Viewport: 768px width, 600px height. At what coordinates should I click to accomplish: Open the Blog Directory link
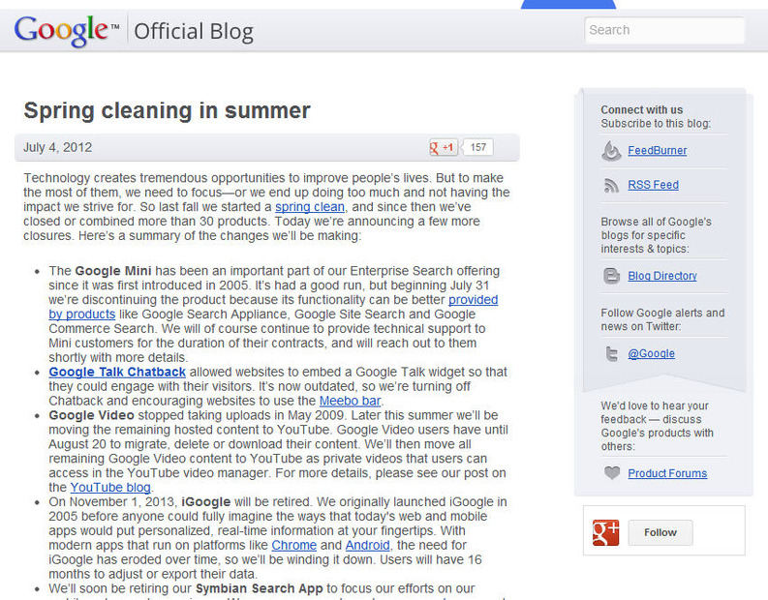point(662,276)
